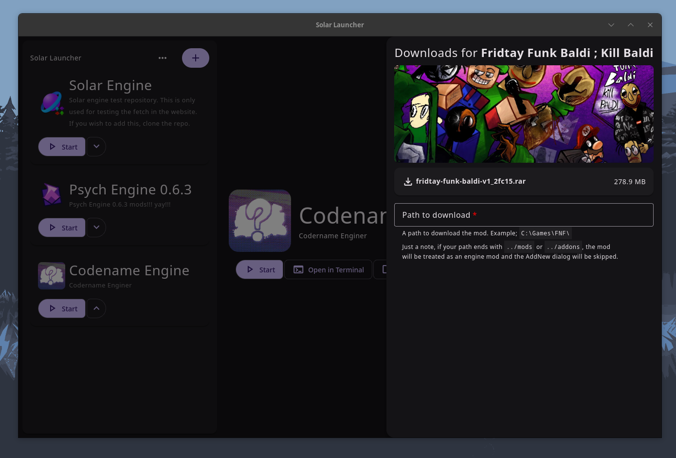Start Psych Engine 0.6.3

62,228
